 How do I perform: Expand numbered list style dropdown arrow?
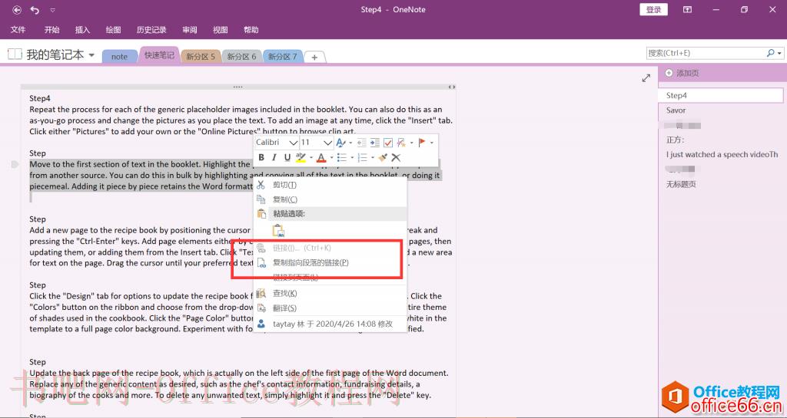tap(373, 158)
